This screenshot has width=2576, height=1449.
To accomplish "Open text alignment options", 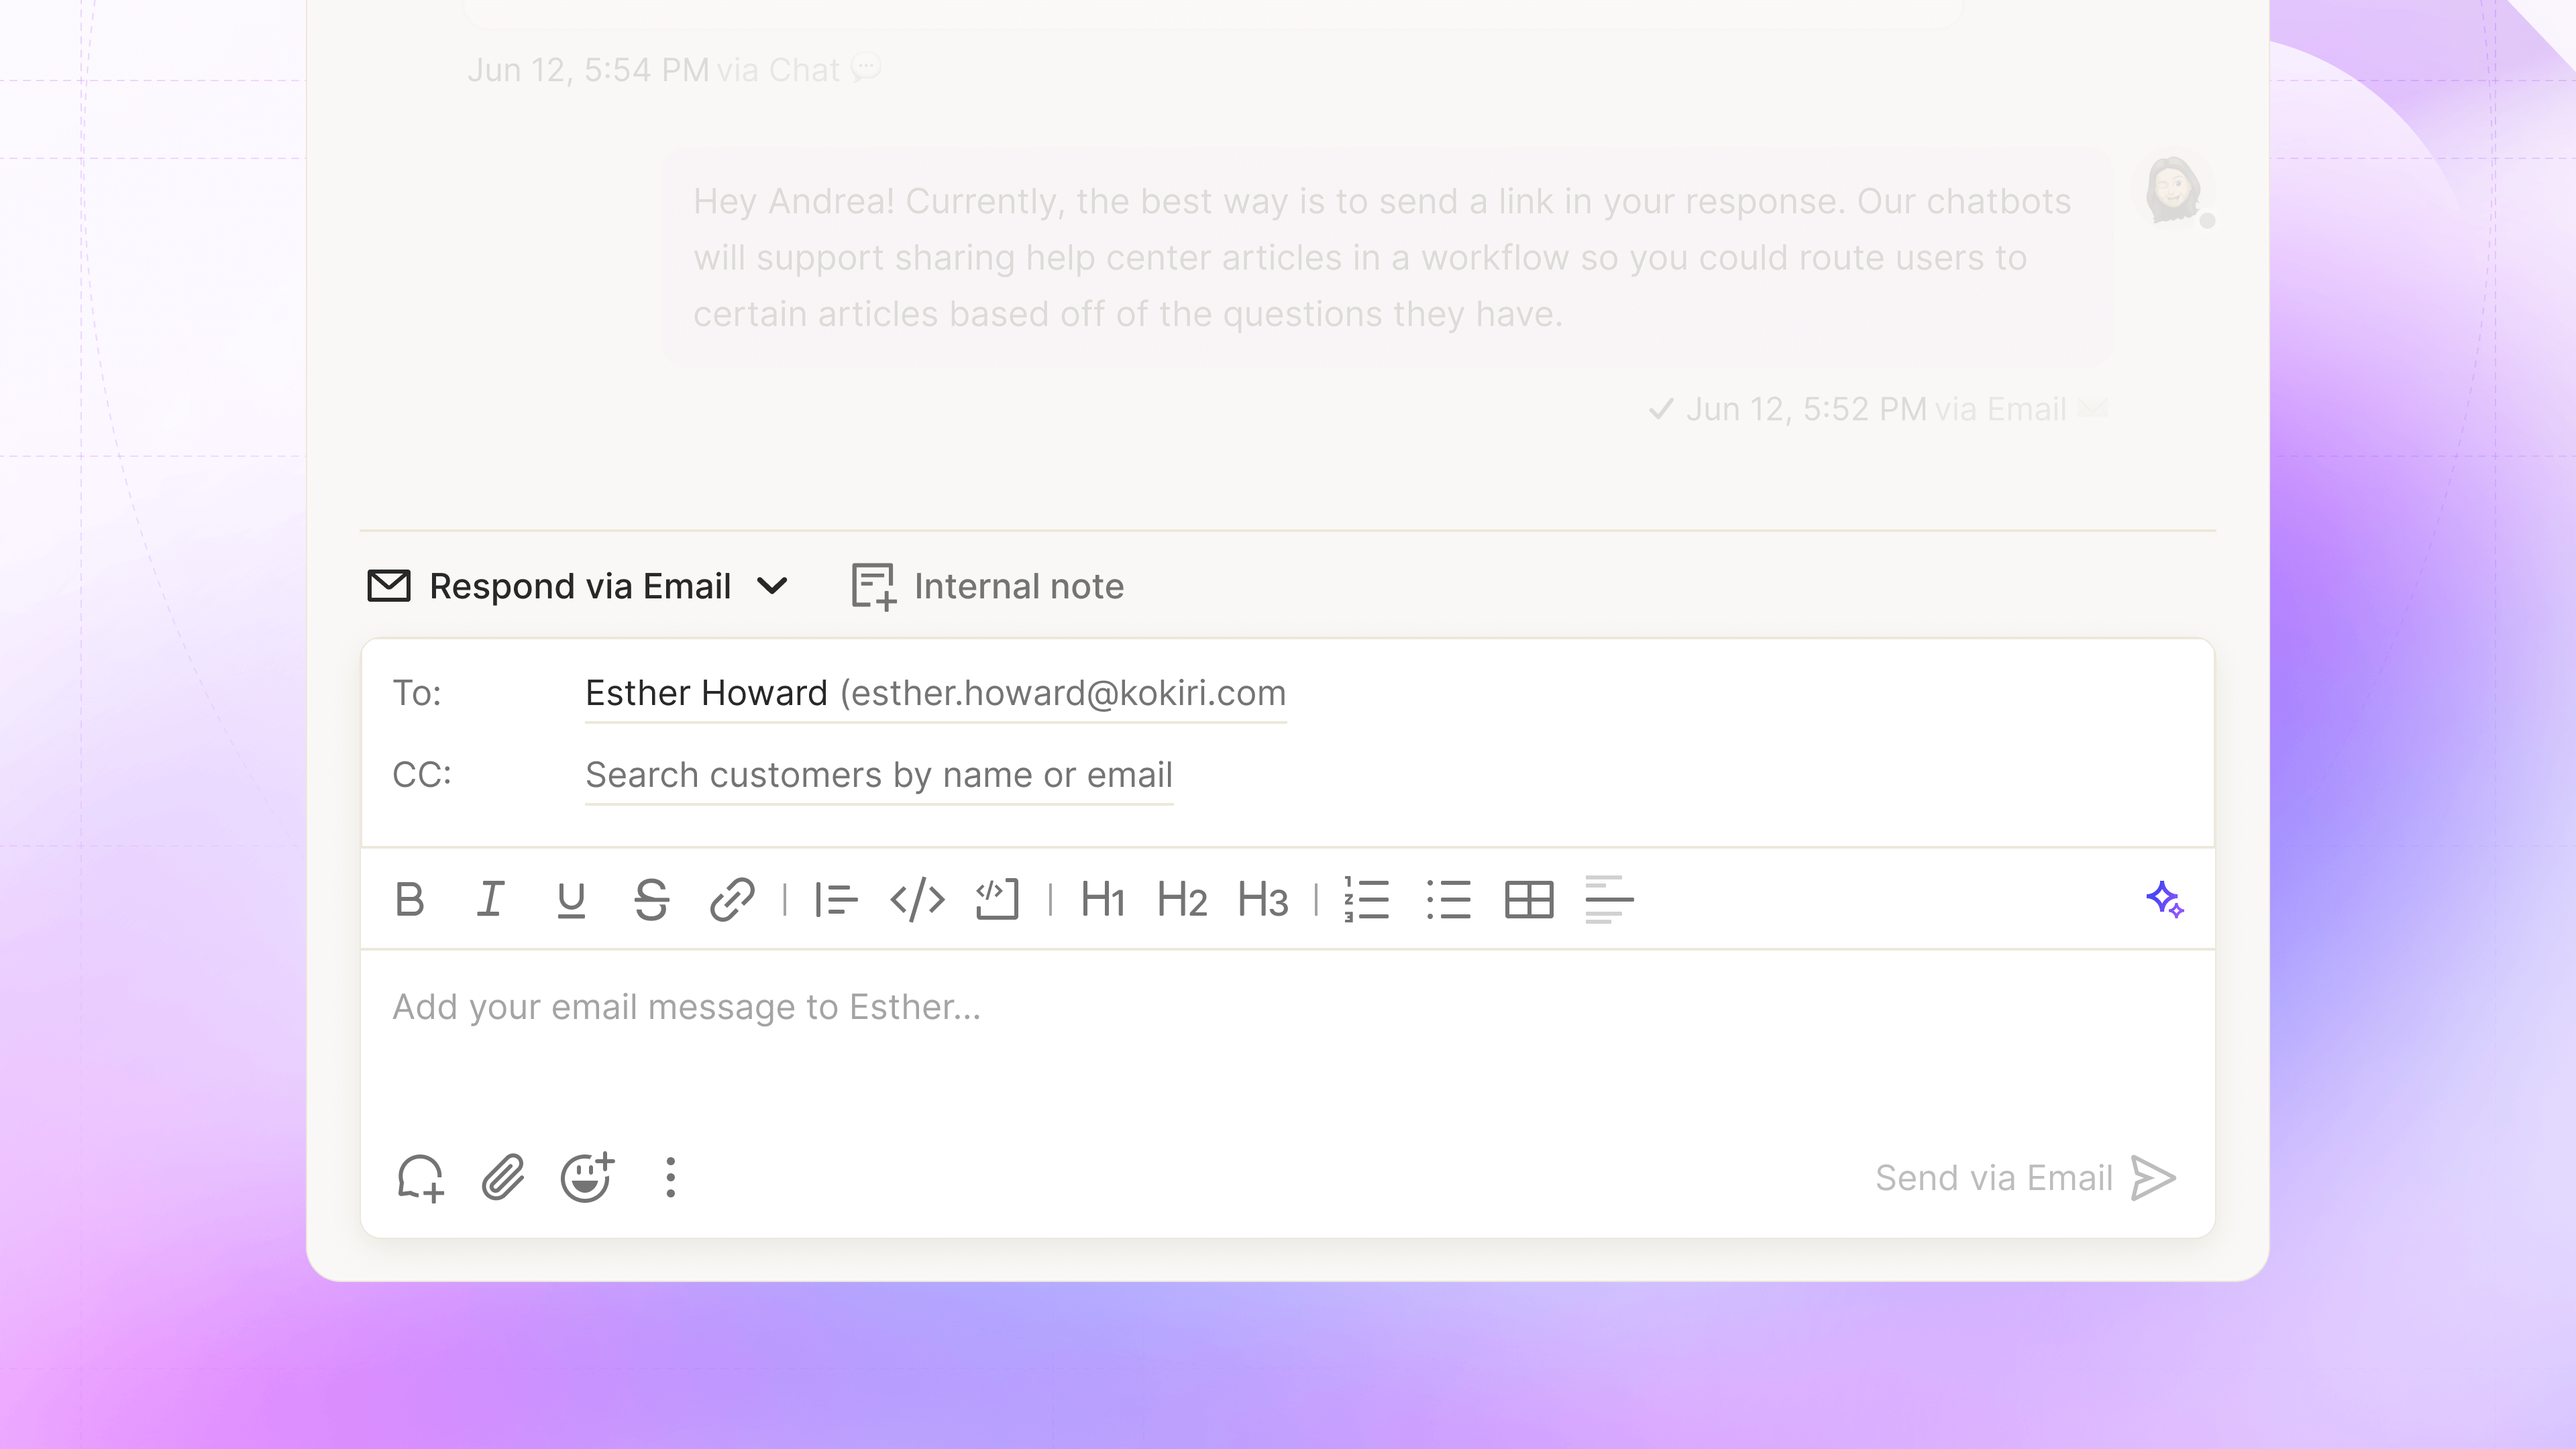I will tap(1609, 899).
